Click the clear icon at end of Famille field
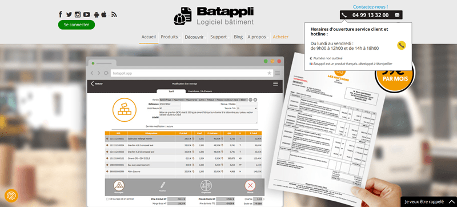The image size is (457, 207). pyautogui.click(x=255, y=99)
